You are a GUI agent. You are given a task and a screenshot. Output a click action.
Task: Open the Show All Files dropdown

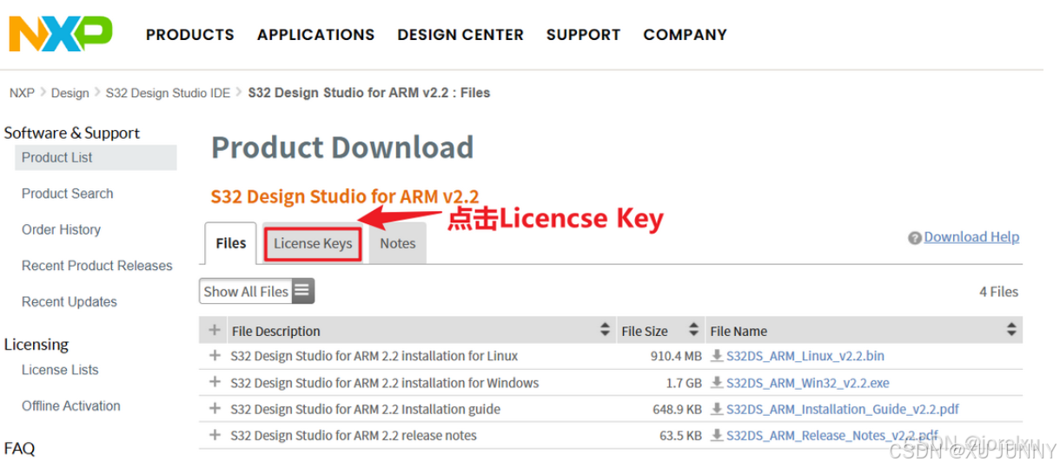(257, 292)
